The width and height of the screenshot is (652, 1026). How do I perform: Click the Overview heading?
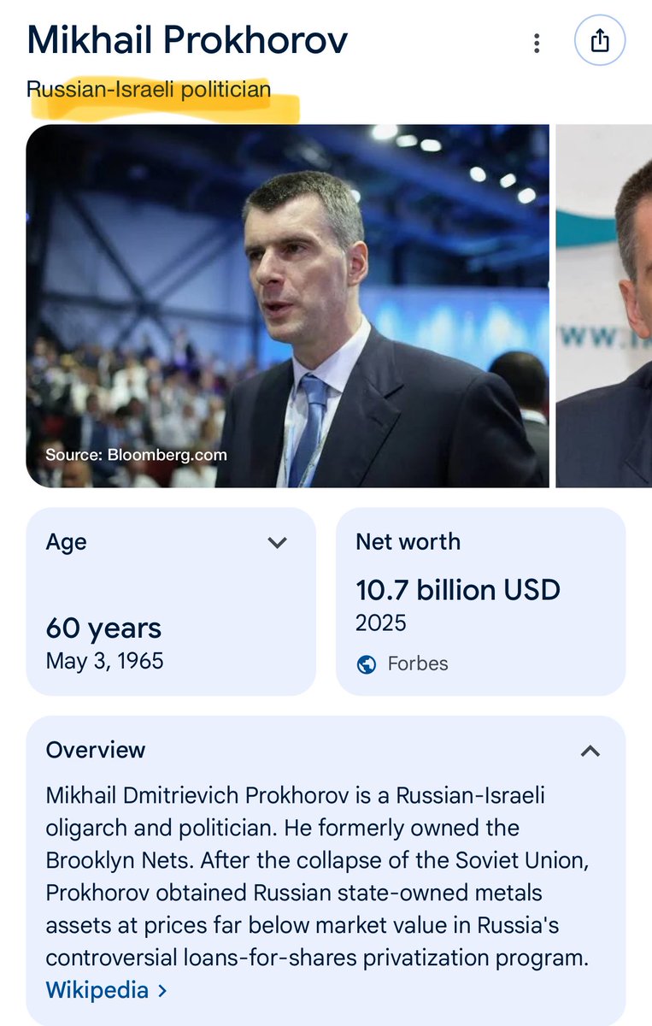tap(96, 750)
